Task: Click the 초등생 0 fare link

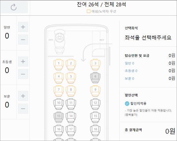Action: 131,71
